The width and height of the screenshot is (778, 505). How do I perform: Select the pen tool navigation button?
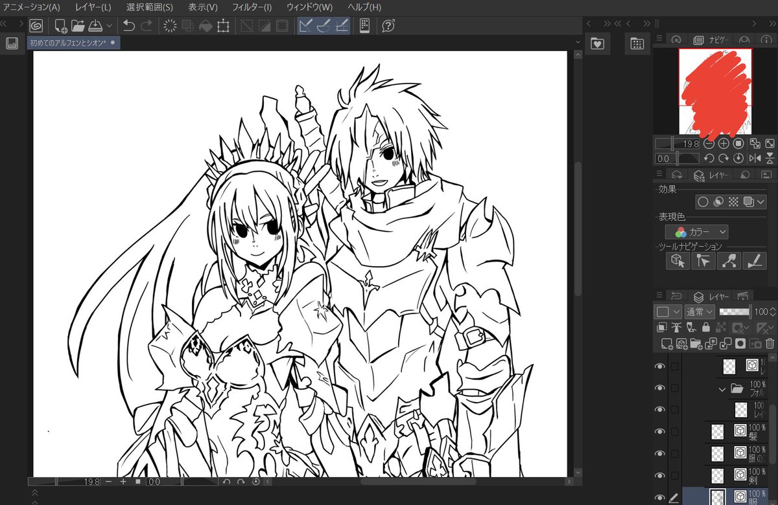(x=755, y=260)
